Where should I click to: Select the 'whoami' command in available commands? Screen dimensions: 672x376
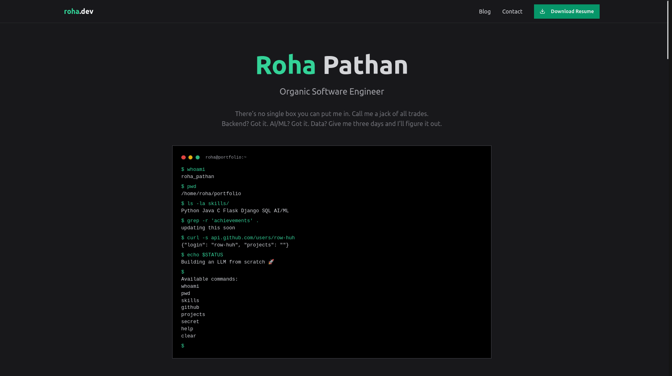[x=190, y=286]
